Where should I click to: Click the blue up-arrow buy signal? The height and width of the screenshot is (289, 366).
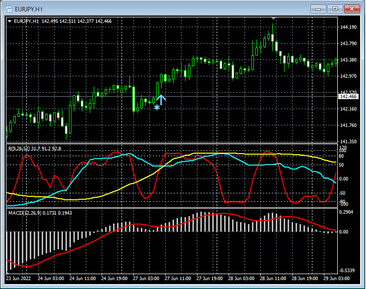(x=161, y=98)
